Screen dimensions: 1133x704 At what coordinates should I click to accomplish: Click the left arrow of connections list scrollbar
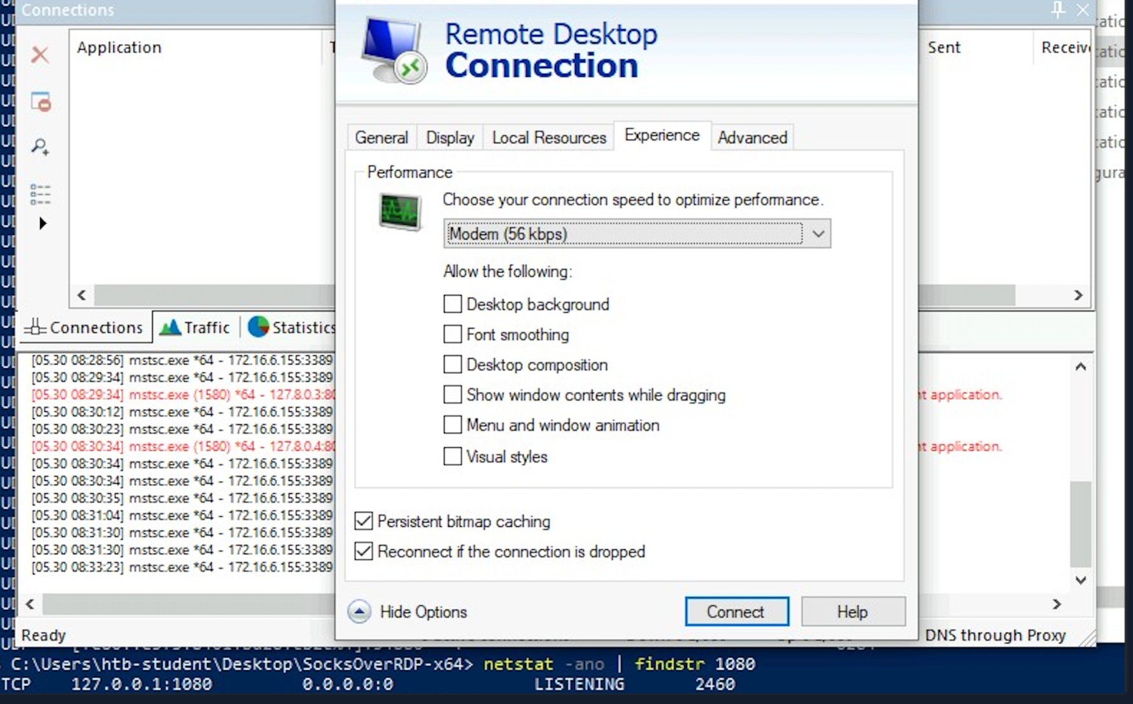(x=82, y=295)
